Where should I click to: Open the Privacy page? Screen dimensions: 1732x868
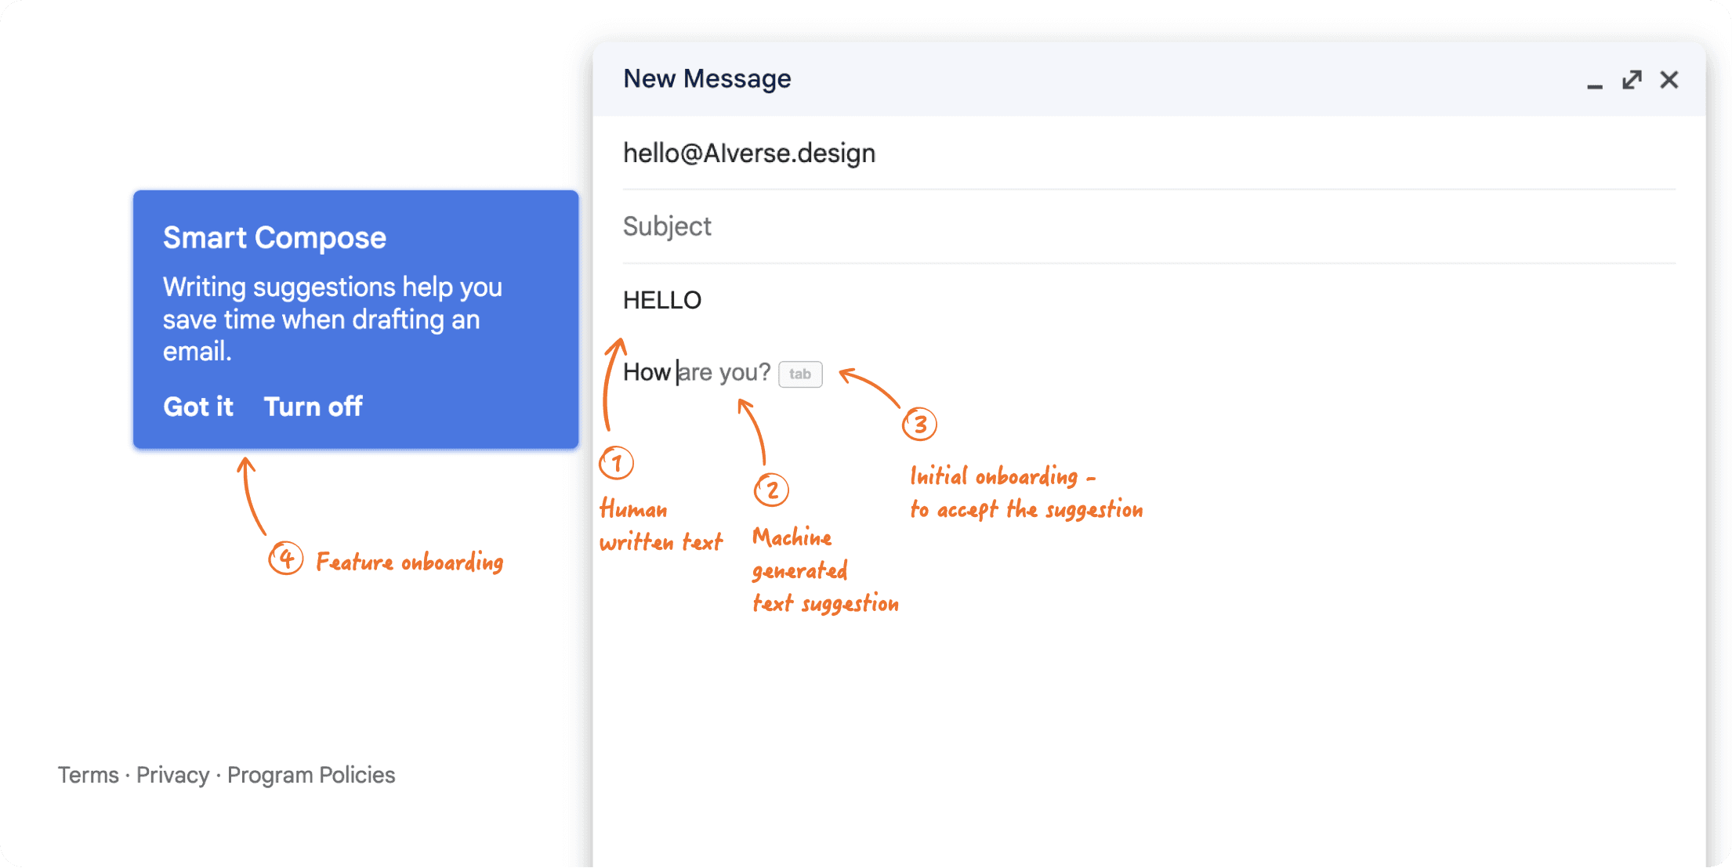click(x=172, y=775)
